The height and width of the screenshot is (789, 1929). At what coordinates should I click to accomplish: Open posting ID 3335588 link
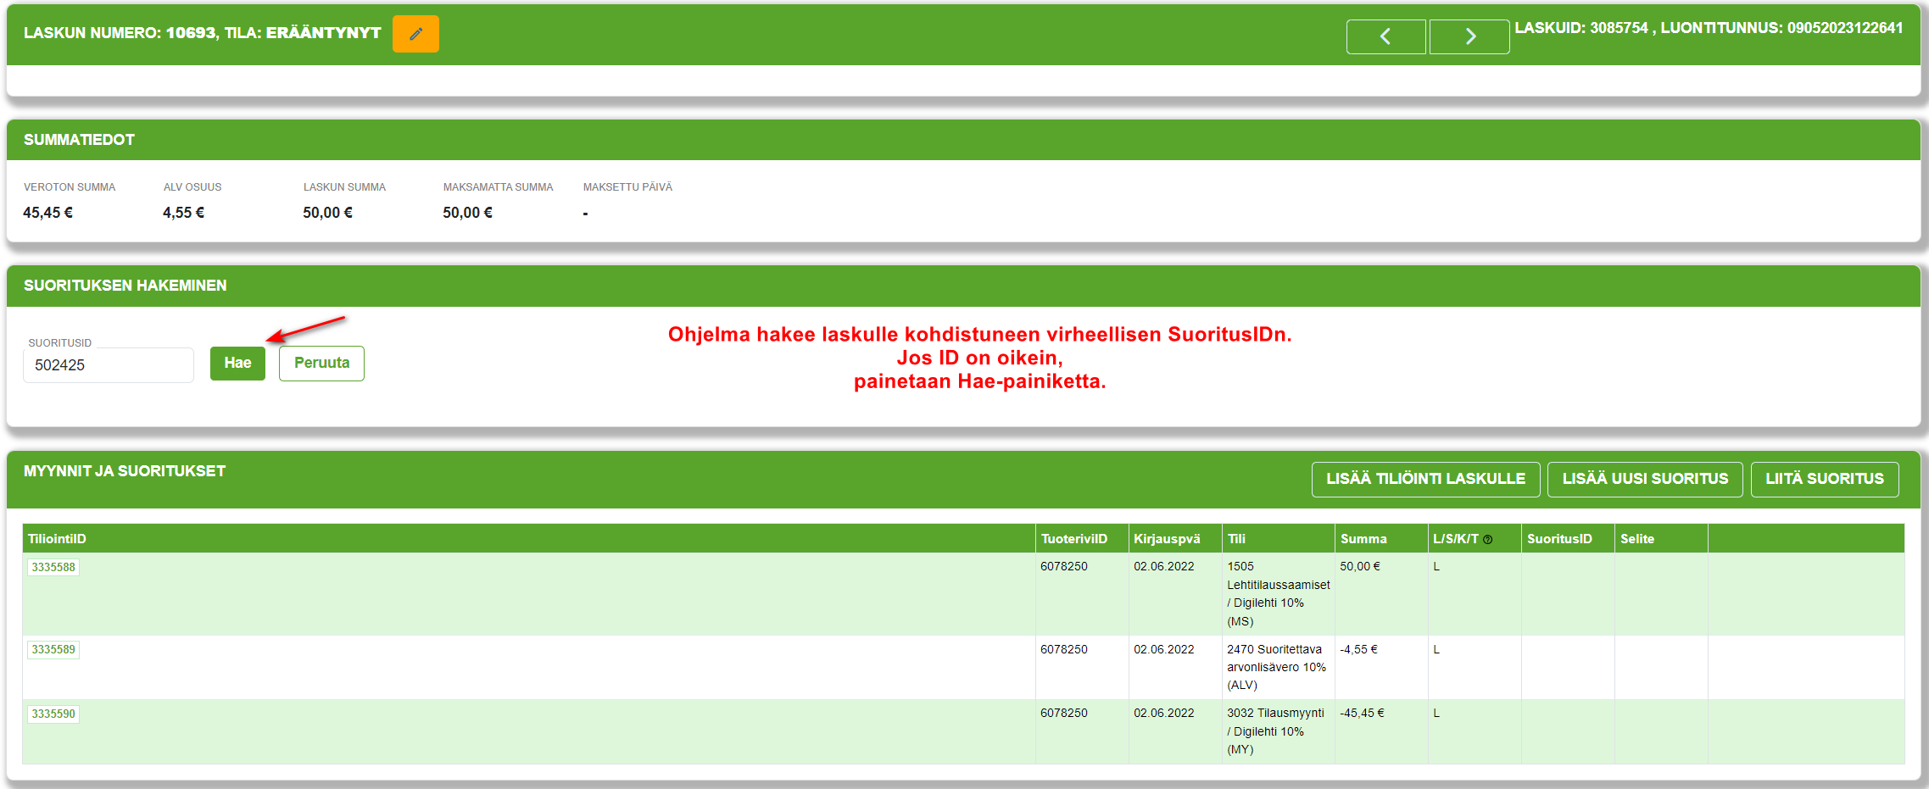53,567
